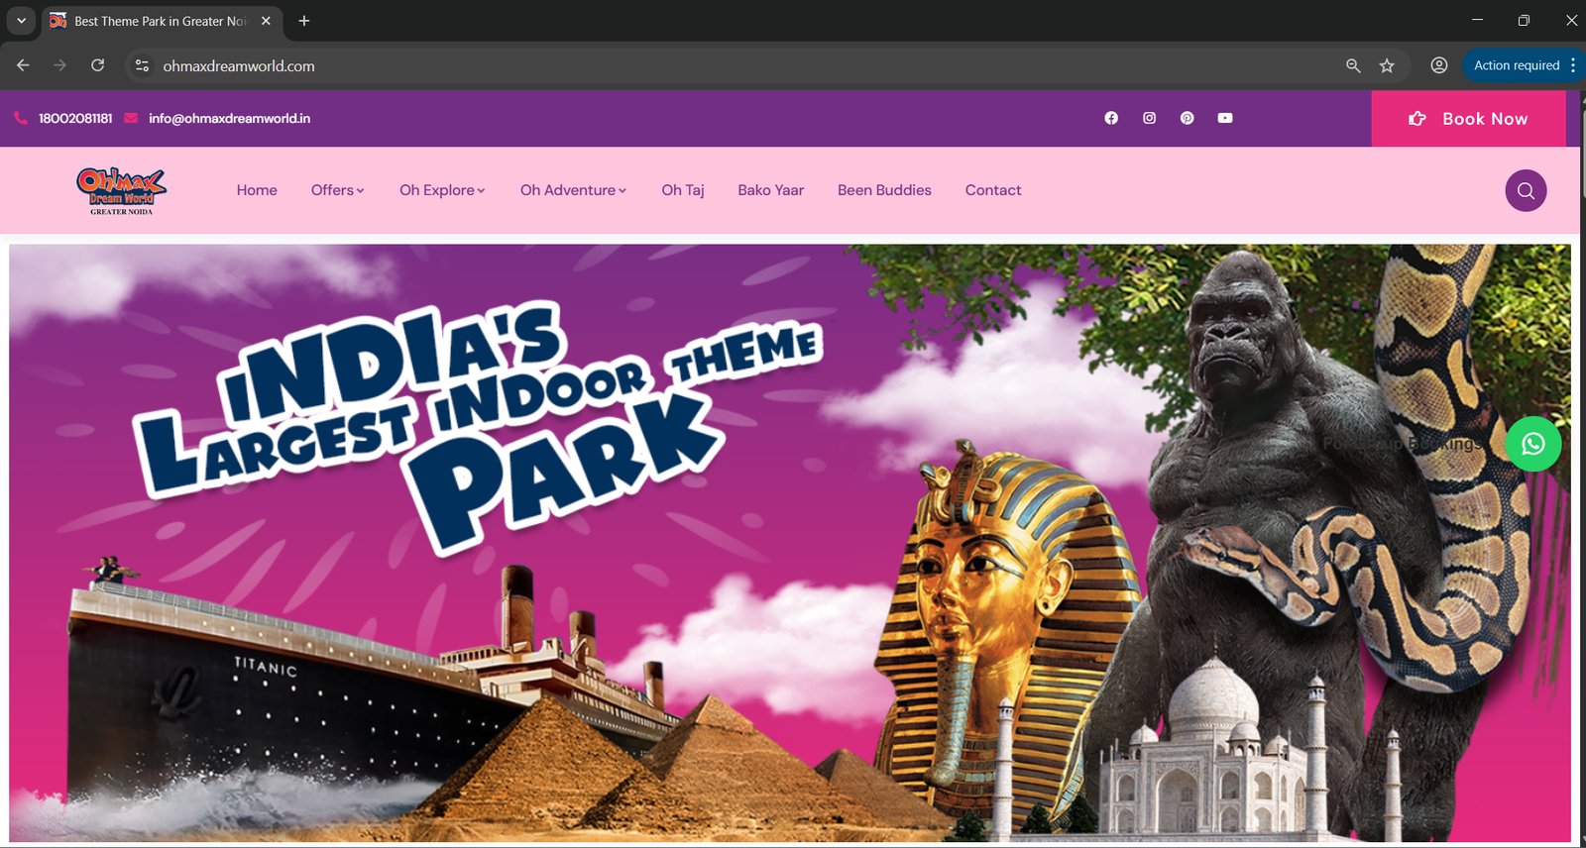Click the info@ohmaxdreamworld.in email link
Screen dimensions: 1586x848
click(229, 118)
